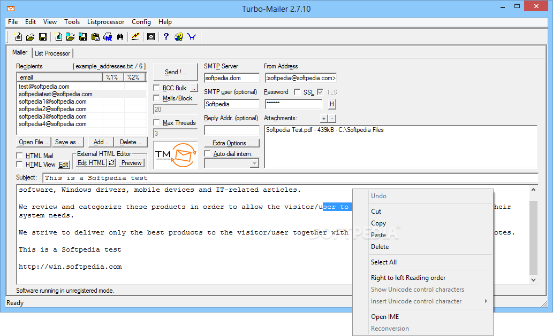Click the TM envelope logo

pyautogui.click(x=176, y=155)
